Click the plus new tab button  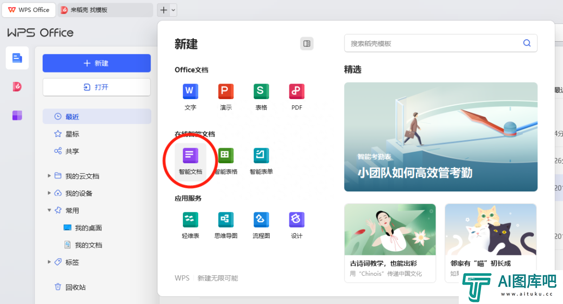[164, 10]
